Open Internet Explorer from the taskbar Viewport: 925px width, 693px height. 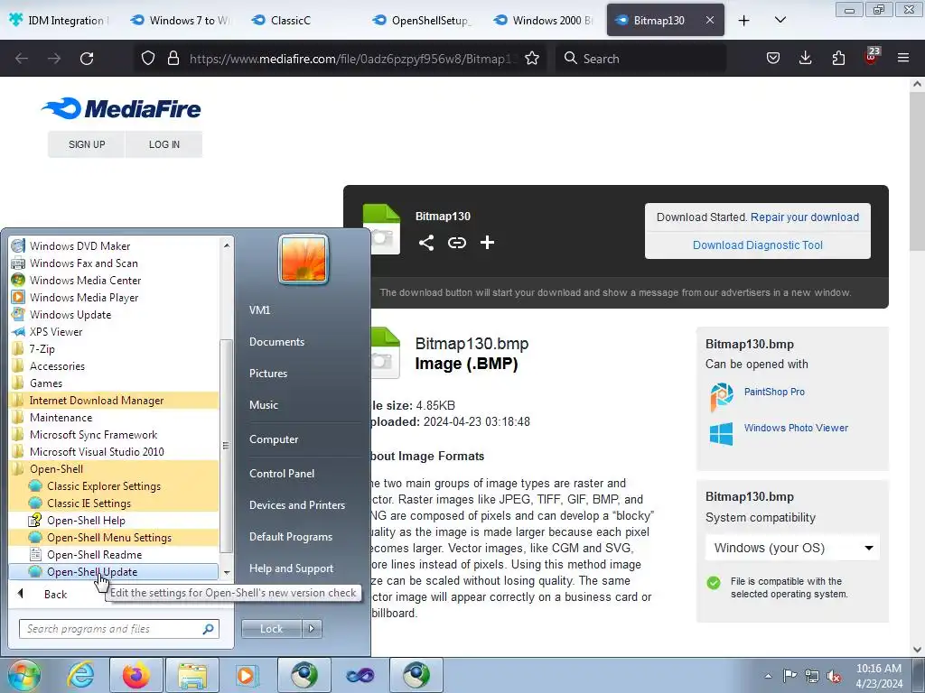coord(80,675)
